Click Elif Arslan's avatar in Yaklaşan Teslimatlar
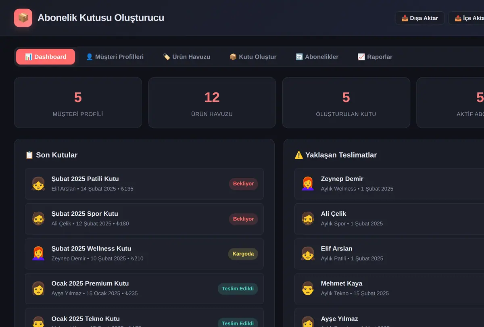The height and width of the screenshot is (327, 484). (x=308, y=254)
